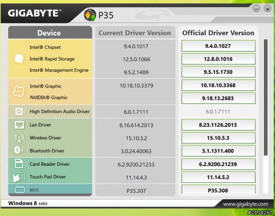The width and height of the screenshot is (275, 216).
Task: Click the Wireless Driver antenna icon
Action: [x=19, y=138]
